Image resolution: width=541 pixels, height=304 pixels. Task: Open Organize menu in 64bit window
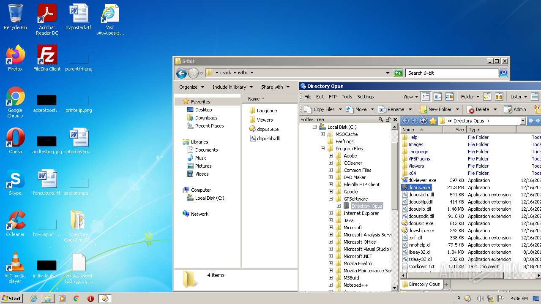[191, 87]
